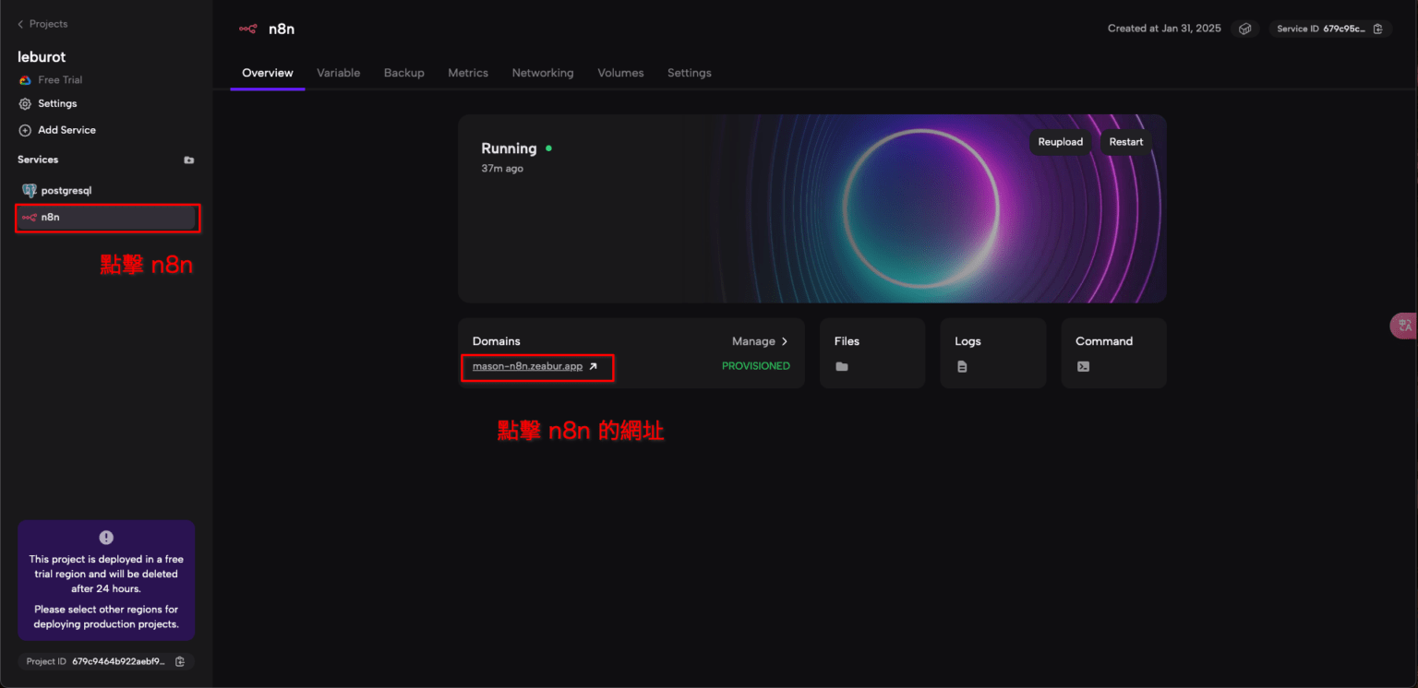Image resolution: width=1418 pixels, height=688 pixels.
Task: Open the Variable tab
Action: pyautogui.click(x=339, y=73)
